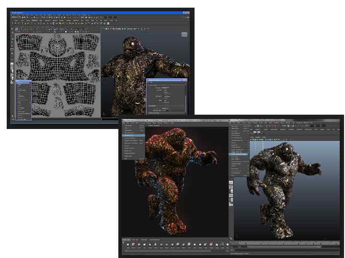Click the select arrow tool in the top-left Maya toolbox

click(x=12, y=29)
